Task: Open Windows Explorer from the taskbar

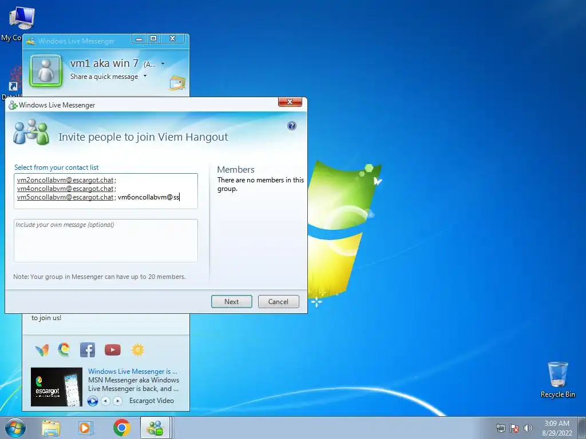Action: [51, 428]
